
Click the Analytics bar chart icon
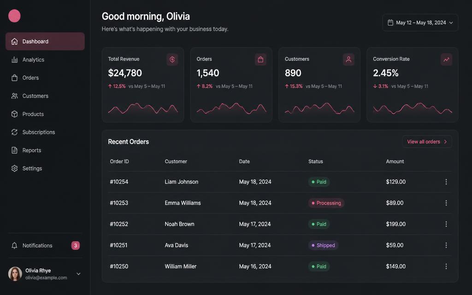(x=14, y=59)
